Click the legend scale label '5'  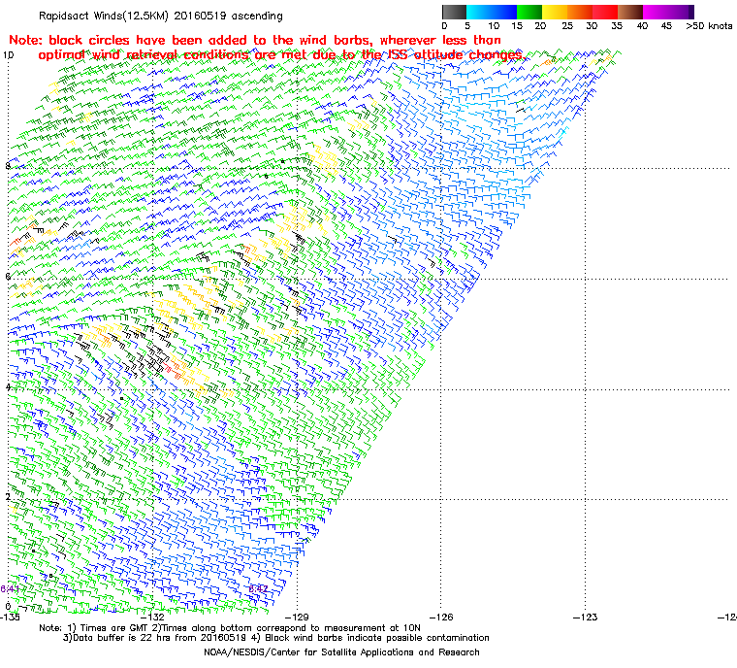[x=467, y=26]
